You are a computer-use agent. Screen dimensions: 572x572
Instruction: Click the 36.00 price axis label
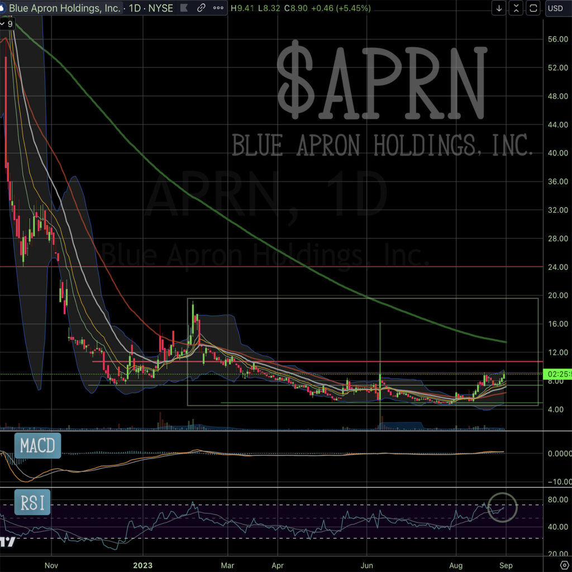pos(558,182)
